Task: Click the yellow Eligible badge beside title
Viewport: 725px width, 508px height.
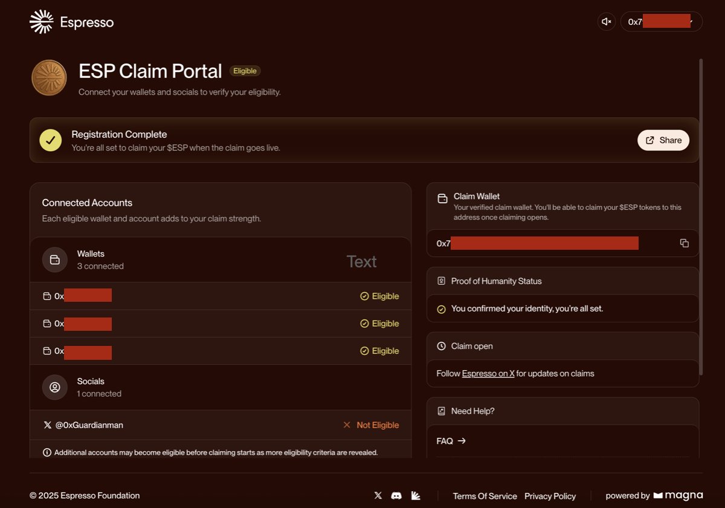Action: coord(245,71)
